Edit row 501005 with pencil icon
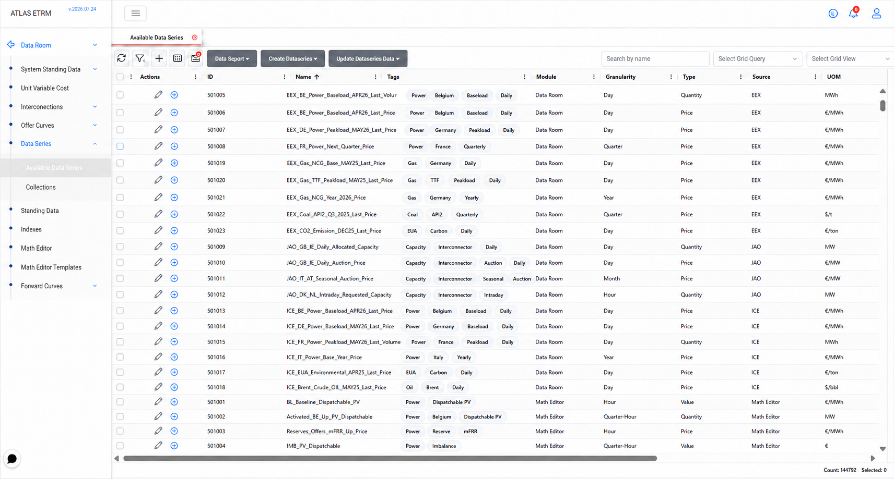Screen dimensions: 894x479 [x=158, y=95]
